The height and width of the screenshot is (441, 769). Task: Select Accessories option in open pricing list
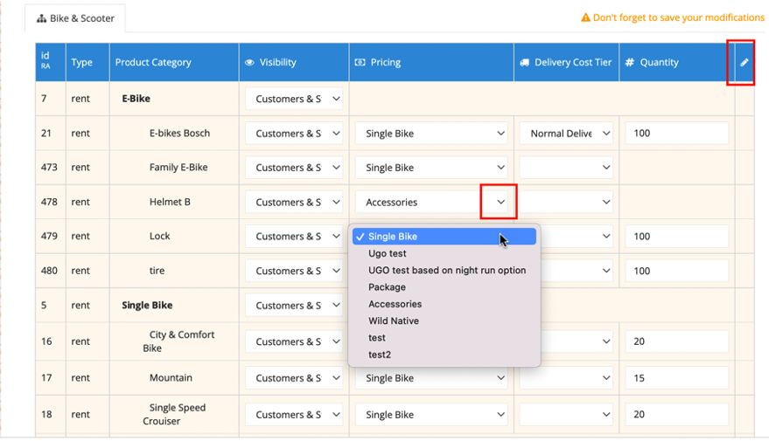pos(444,304)
